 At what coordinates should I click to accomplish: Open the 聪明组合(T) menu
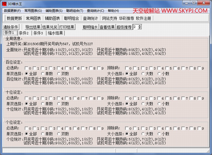click(74, 10)
